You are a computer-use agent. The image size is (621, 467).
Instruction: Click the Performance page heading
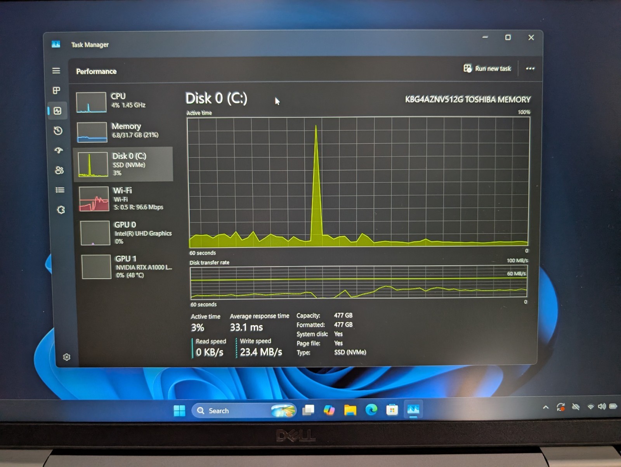tap(96, 71)
